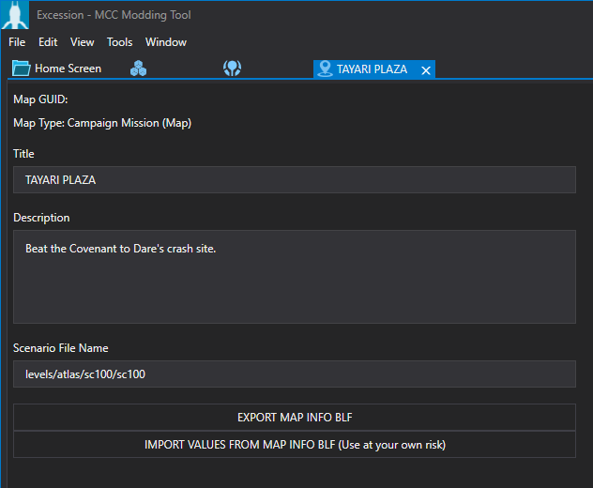593x488 pixels.
Task: Click the Scenario File Name label
Action: 61,348
